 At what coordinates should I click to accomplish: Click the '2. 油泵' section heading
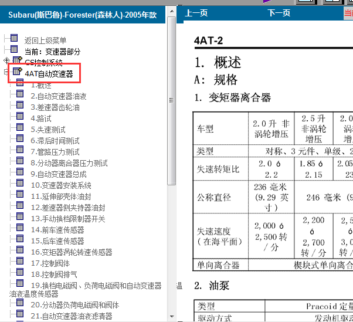pos(212,286)
